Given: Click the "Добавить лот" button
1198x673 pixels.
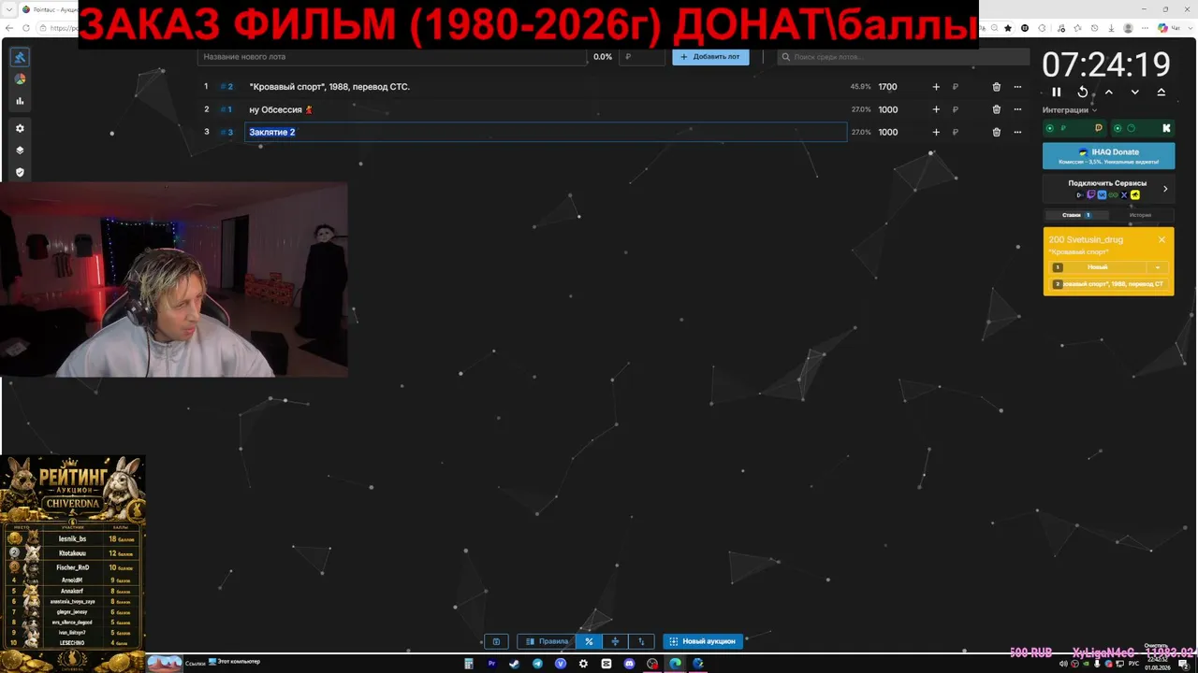Looking at the screenshot, I should [x=710, y=57].
